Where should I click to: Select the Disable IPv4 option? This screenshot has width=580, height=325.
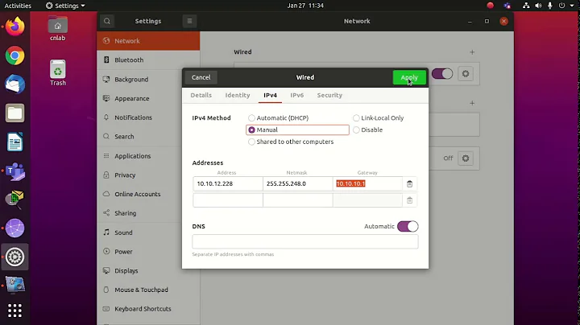click(x=367, y=130)
